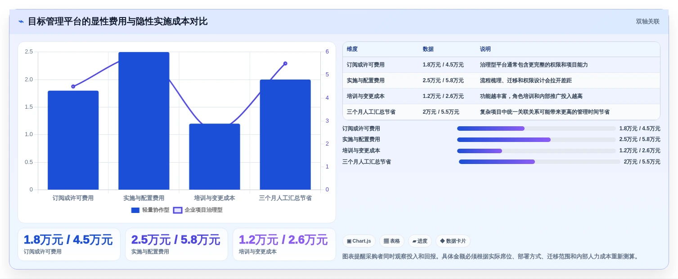This screenshot has height=279, width=678.
Task: Open the 2.5万元 / 5.8万元 data card
Action: (x=176, y=244)
